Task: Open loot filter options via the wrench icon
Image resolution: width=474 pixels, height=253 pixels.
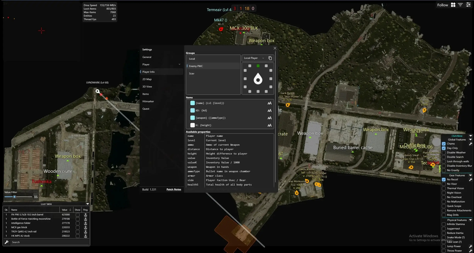Action: [6, 242]
